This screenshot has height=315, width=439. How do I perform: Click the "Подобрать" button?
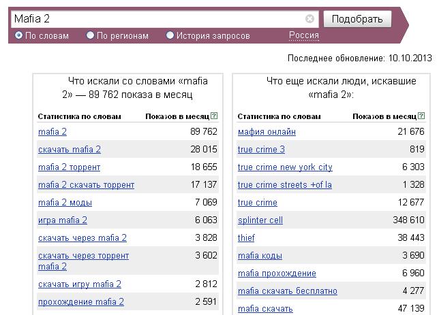tap(357, 19)
